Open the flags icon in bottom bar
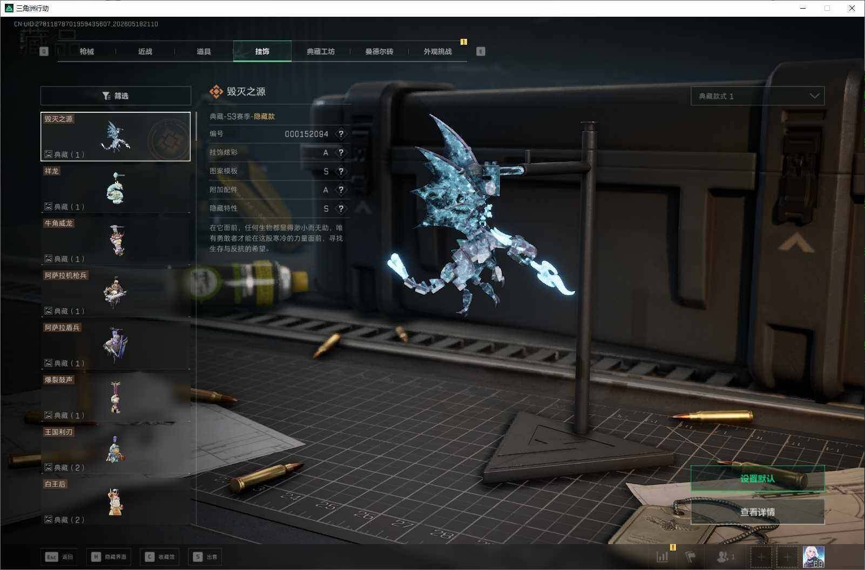Screen dimensions: 865x570 tap(691, 557)
